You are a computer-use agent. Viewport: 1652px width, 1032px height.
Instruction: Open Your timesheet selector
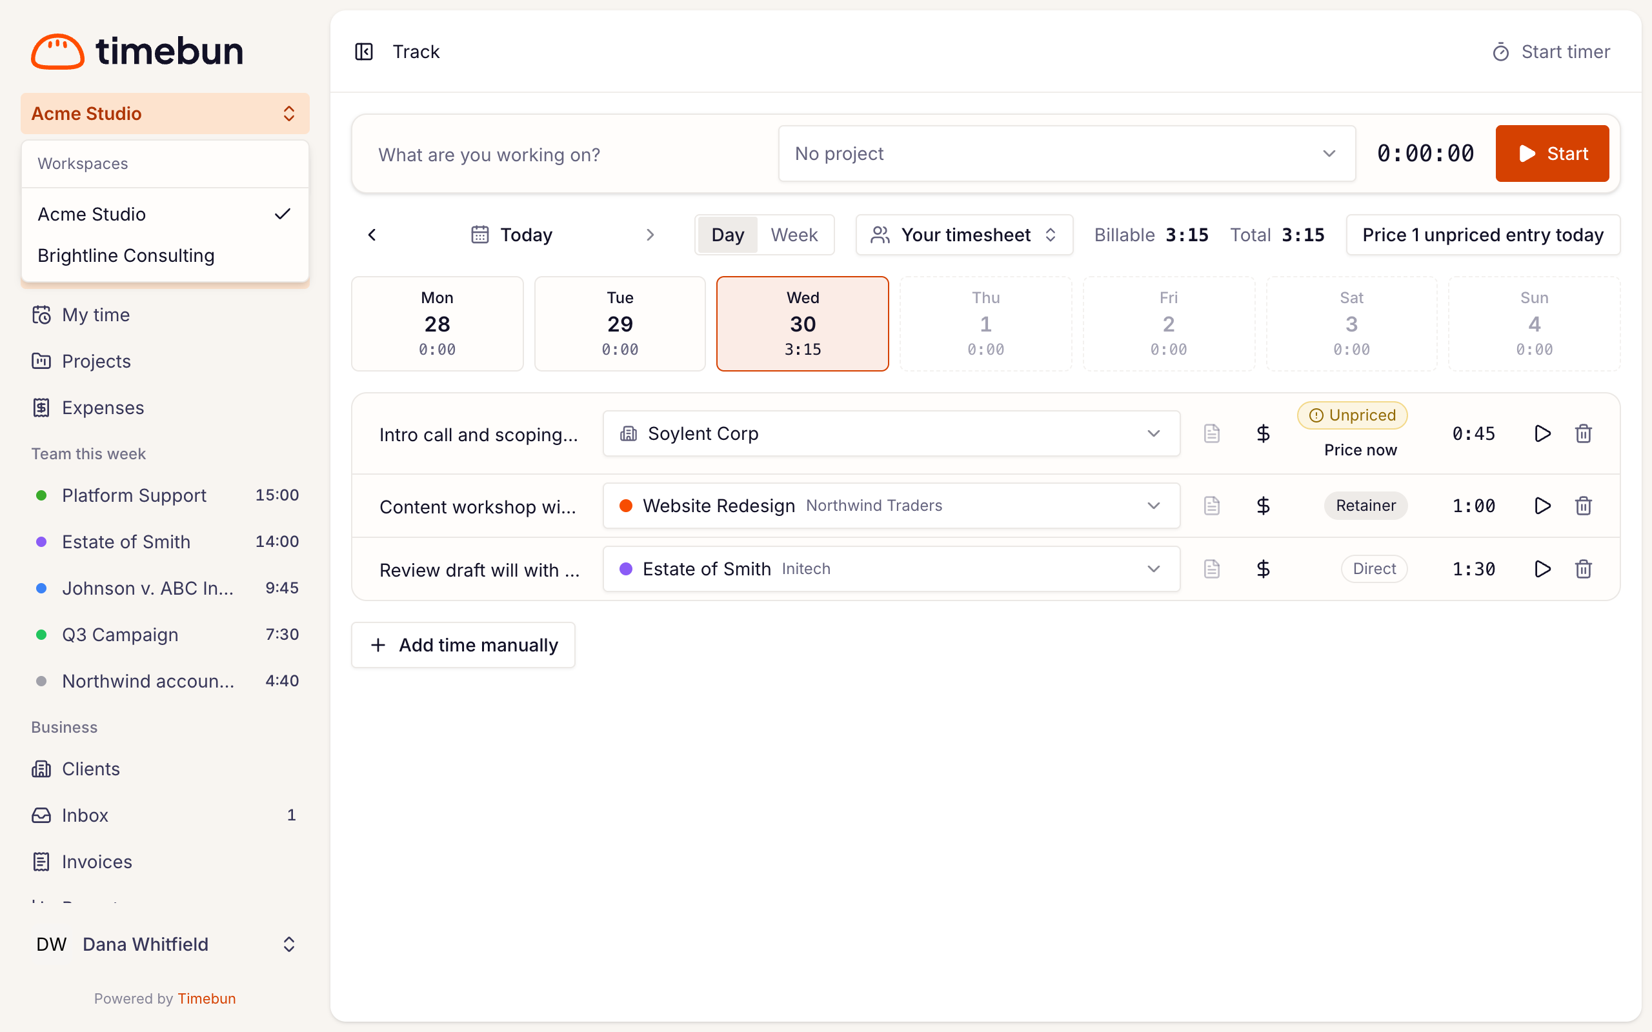[x=964, y=235]
